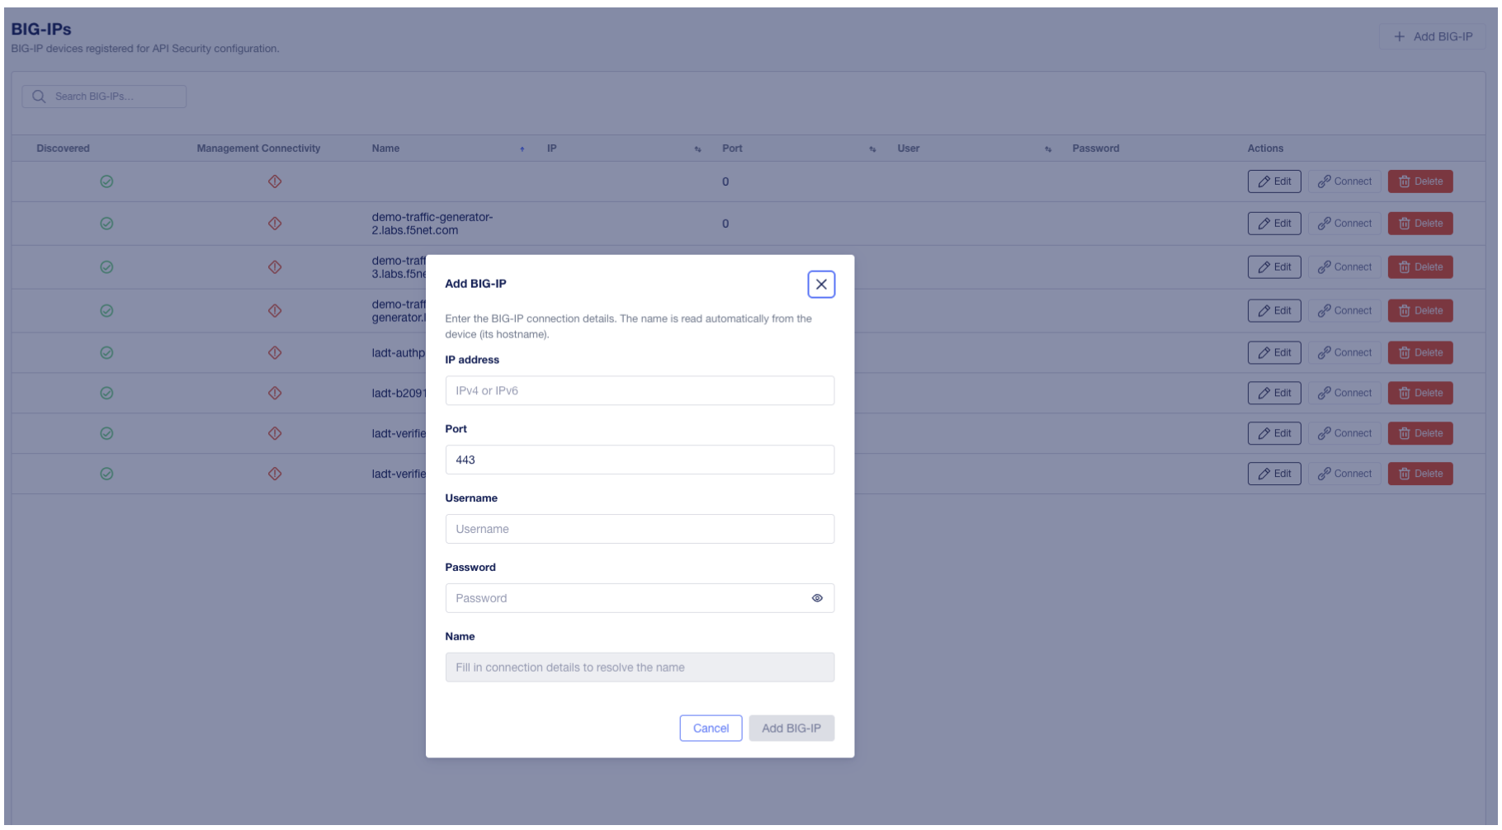The width and height of the screenshot is (1502, 830).
Task: Sort by the IP column icon
Action: pos(697,149)
